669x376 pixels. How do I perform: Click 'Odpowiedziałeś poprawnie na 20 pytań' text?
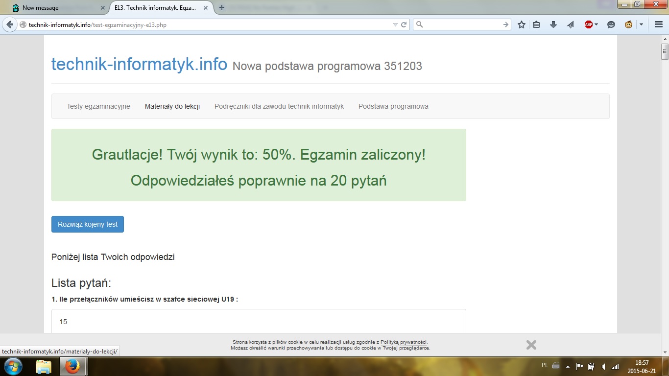pyautogui.click(x=259, y=181)
